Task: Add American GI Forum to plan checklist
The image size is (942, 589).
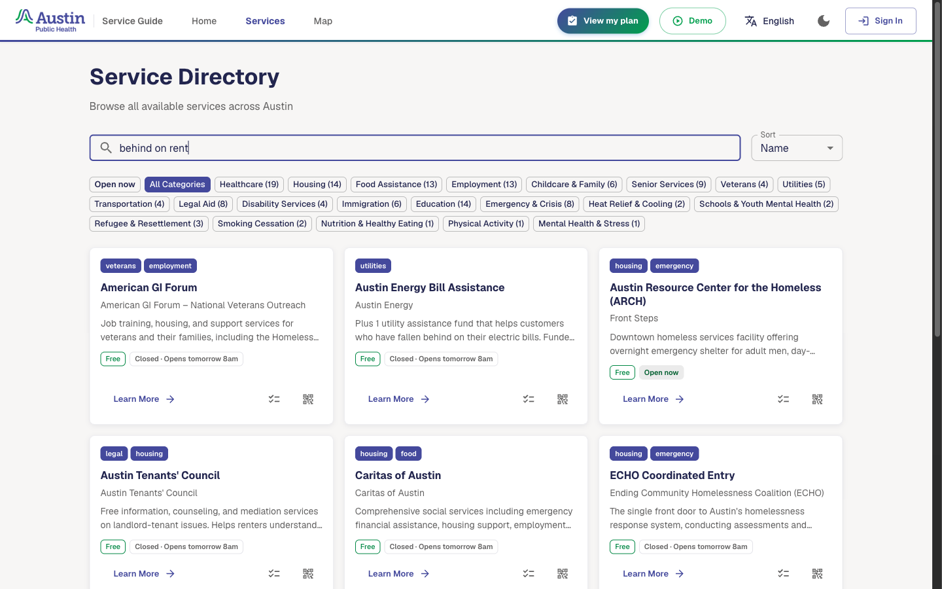Action: click(x=274, y=399)
